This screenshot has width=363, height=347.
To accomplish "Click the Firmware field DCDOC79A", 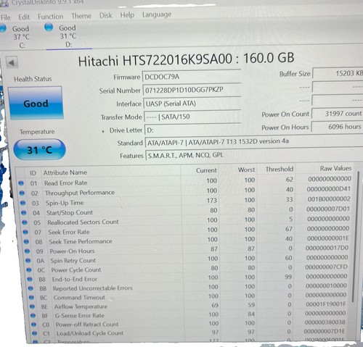I will click(x=191, y=77).
